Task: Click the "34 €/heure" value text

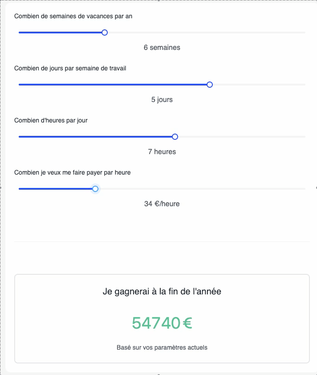Action: 162,204
